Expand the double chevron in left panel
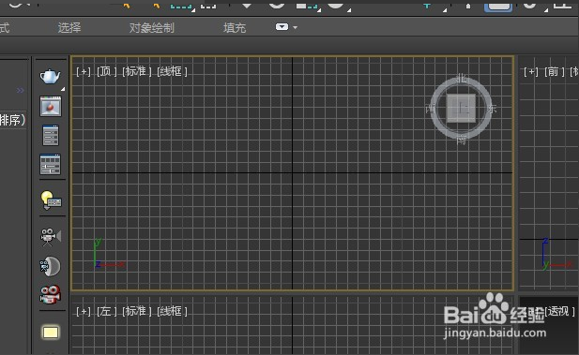The image size is (579, 355). [x=21, y=90]
